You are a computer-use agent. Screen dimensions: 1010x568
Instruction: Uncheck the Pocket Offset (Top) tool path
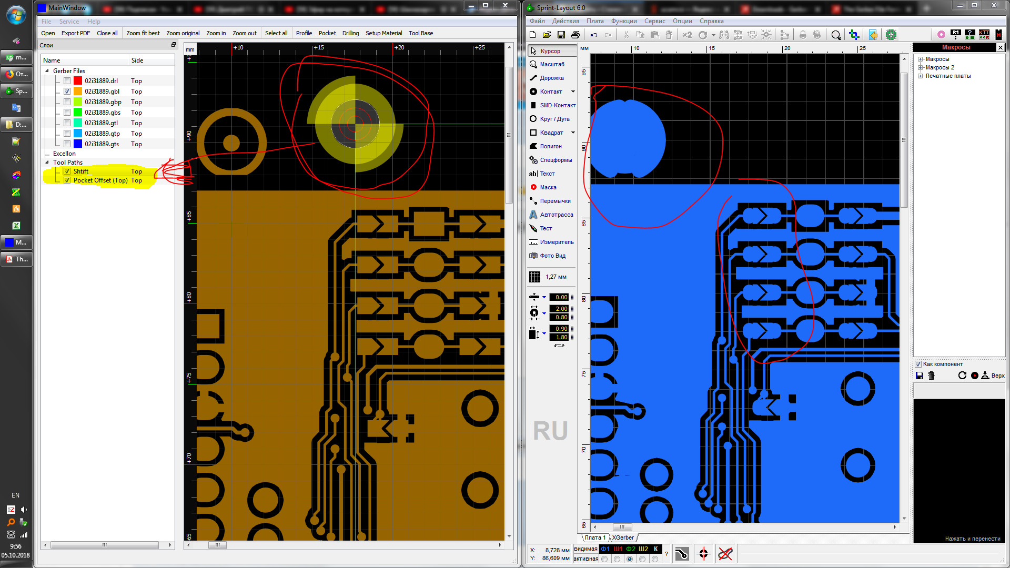click(67, 180)
